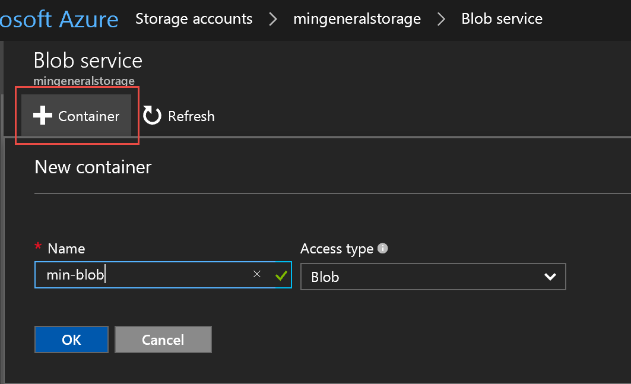Click the Refresh icon to reload containers
The width and height of the screenshot is (631, 384).
tap(151, 116)
